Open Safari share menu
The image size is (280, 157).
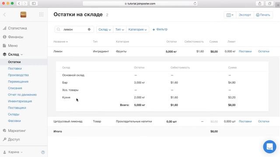pyautogui.click(x=259, y=3)
